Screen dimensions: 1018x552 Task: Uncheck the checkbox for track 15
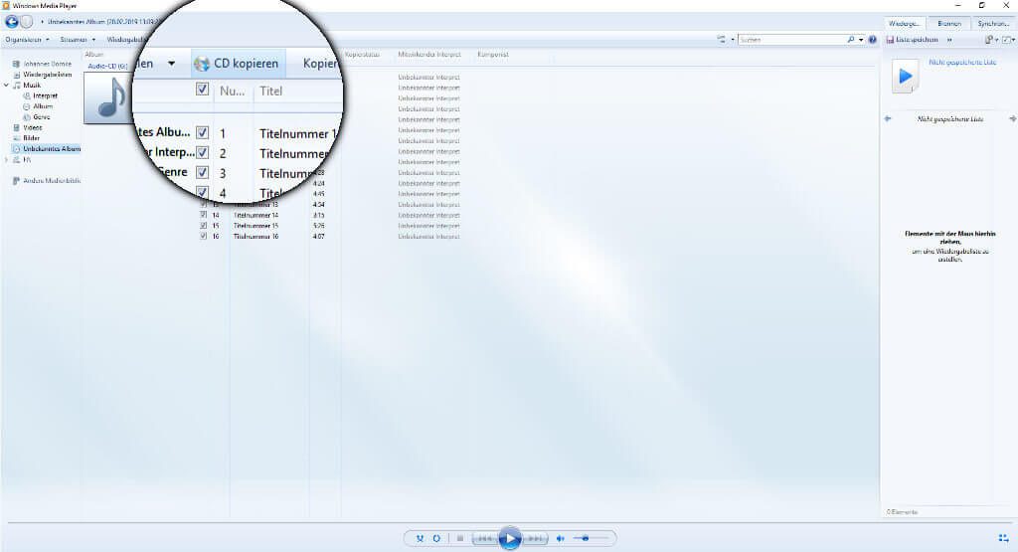click(203, 226)
